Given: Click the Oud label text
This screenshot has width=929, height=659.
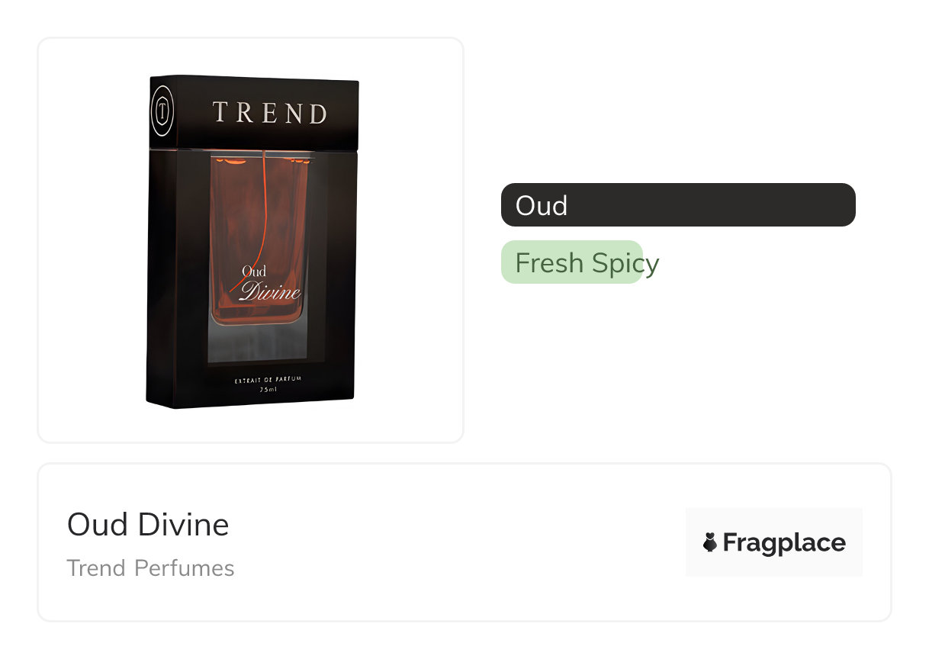Looking at the screenshot, I should click(542, 205).
